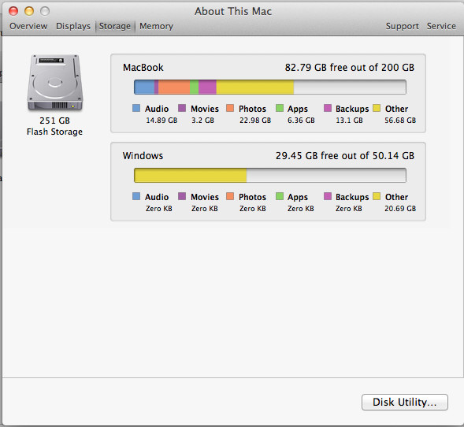Viewport: 464px width, 427px height.
Task: Click the blue Audio segment in MacBook bar
Action: point(144,87)
